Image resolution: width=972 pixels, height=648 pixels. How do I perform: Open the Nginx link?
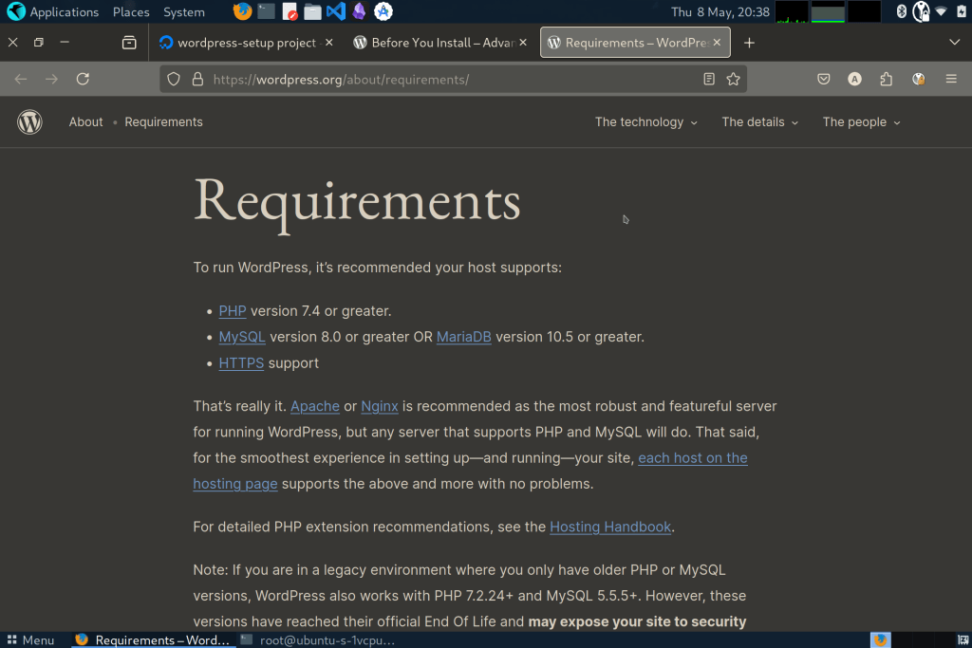pyautogui.click(x=380, y=406)
